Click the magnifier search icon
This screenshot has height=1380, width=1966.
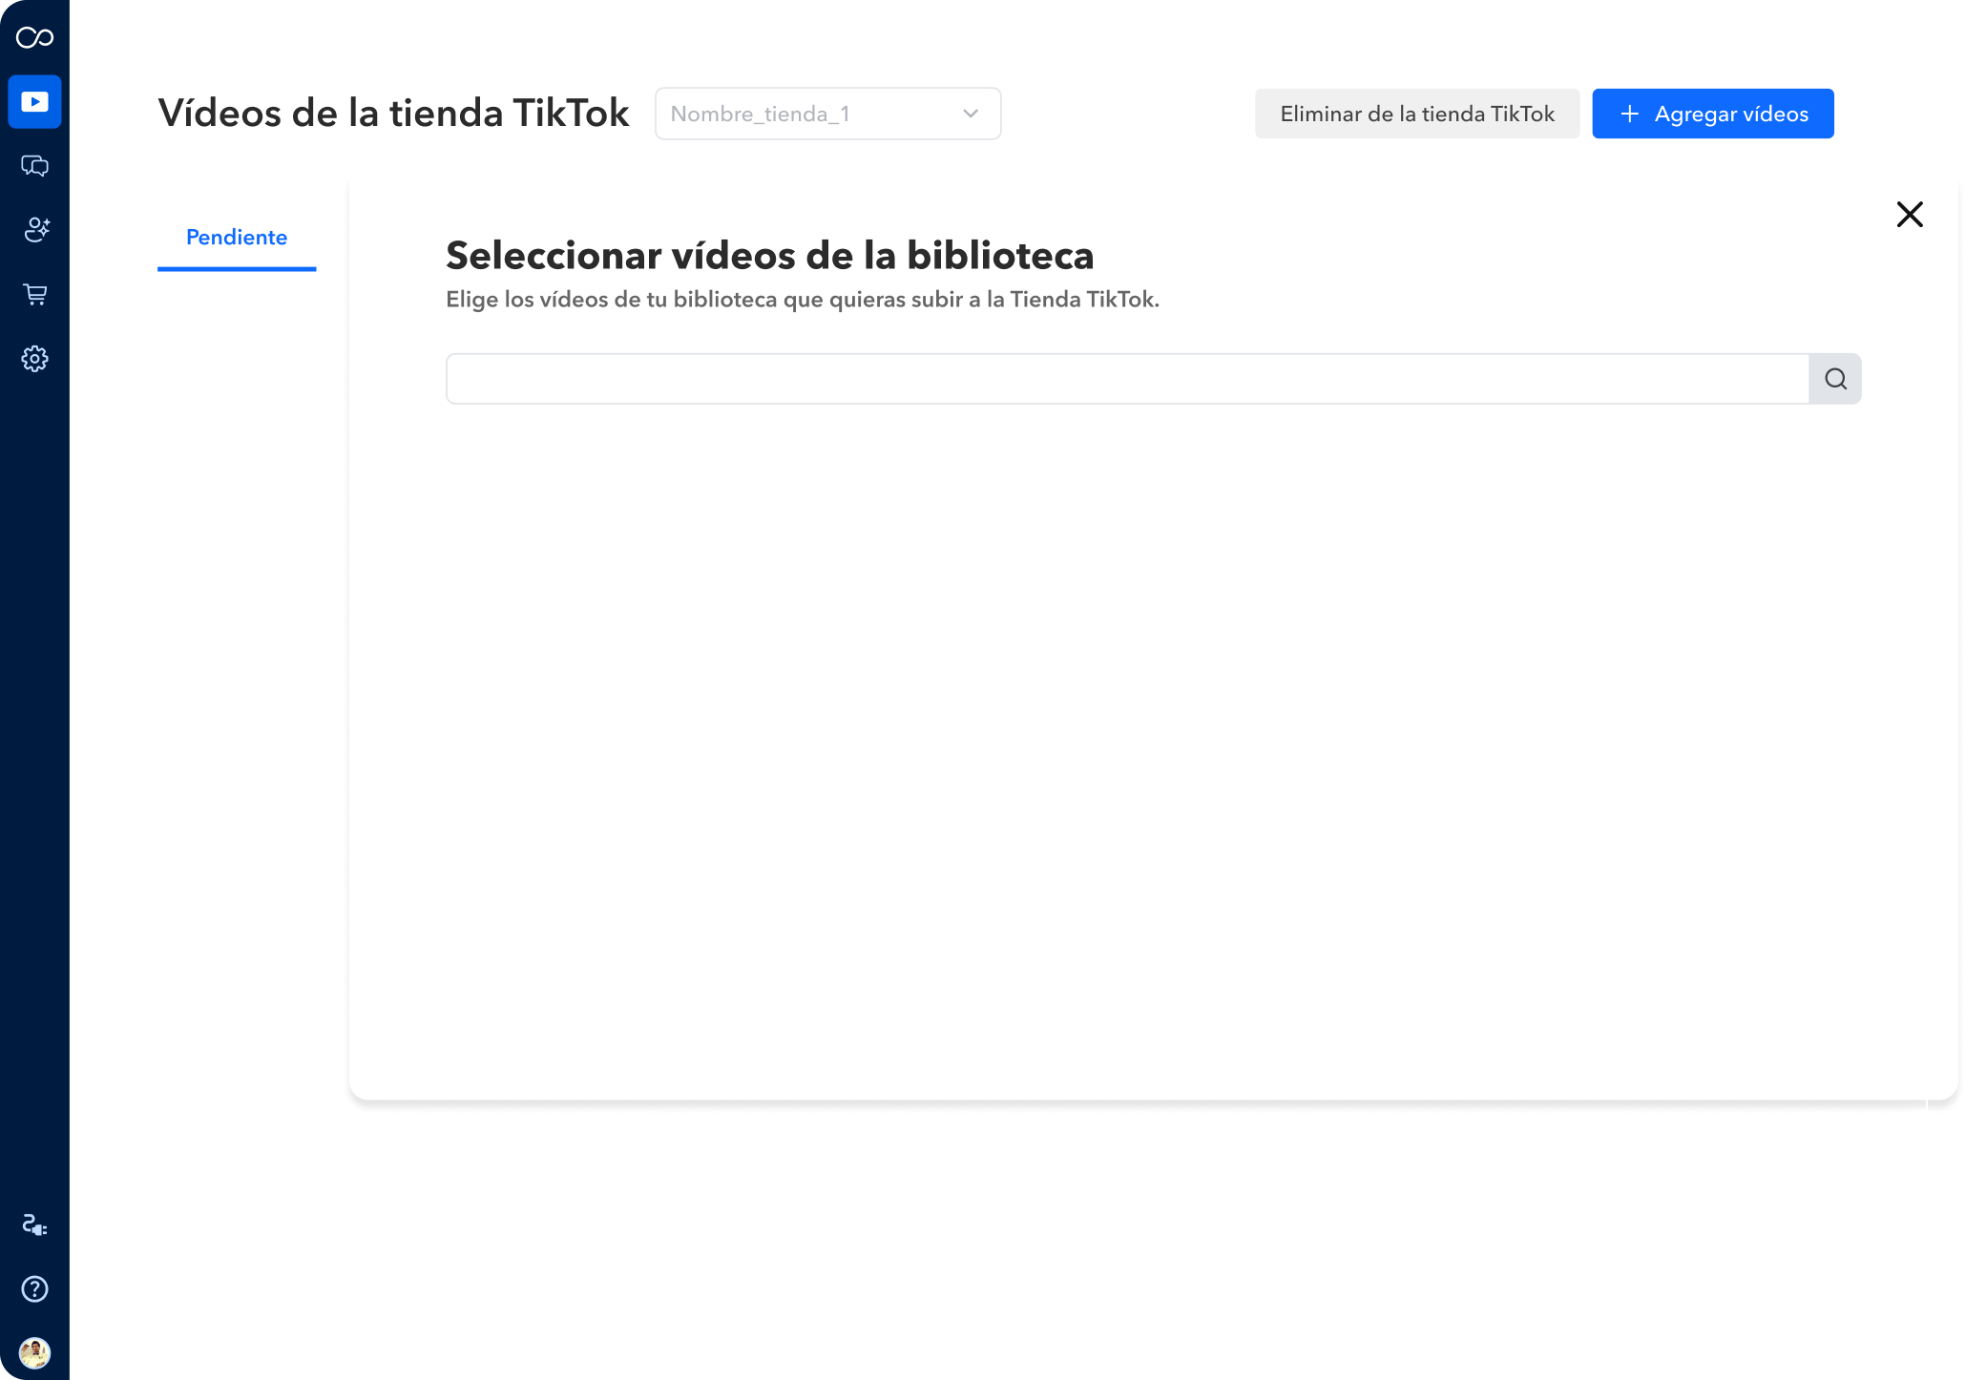(1834, 378)
